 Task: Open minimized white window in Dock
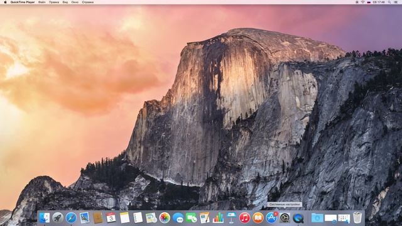330,218
